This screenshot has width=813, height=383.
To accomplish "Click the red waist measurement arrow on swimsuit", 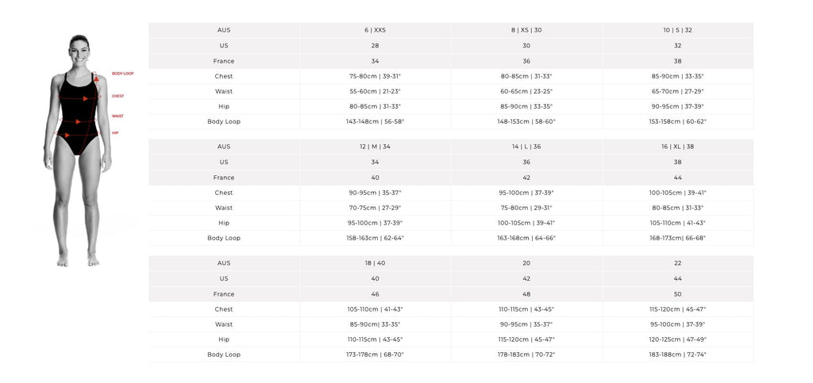I will [79, 122].
